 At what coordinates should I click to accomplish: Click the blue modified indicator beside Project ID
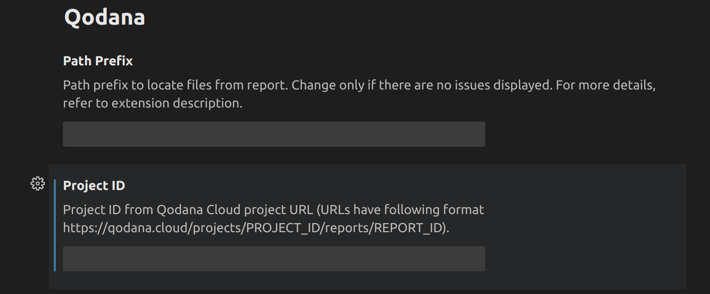(x=55, y=225)
